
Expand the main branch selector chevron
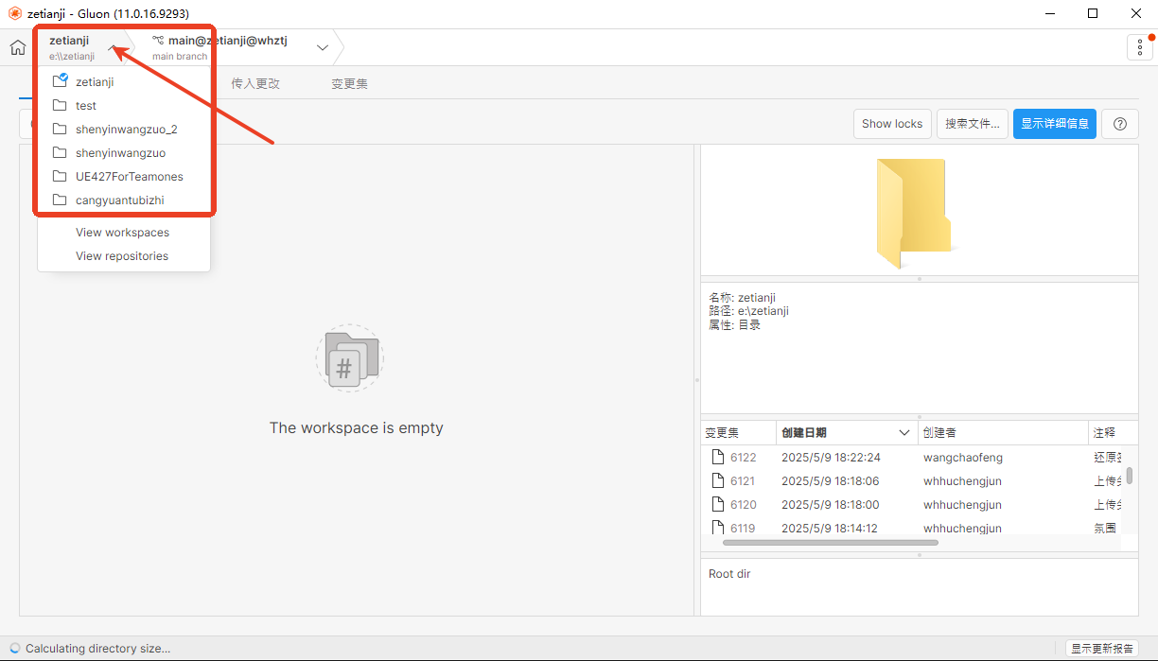(323, 47)
